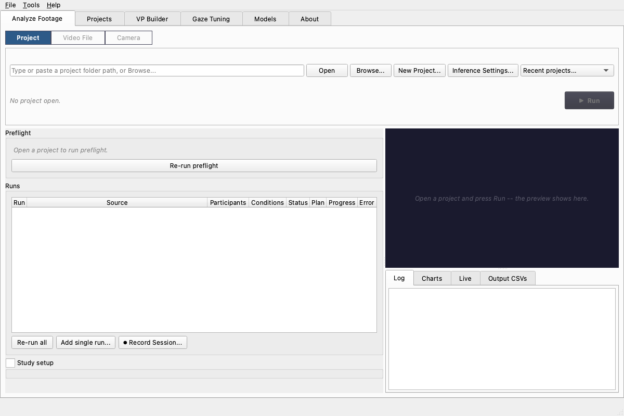Select the Project source mode
This screenshot has width=624, height=416.
click(x=28, y=37)
